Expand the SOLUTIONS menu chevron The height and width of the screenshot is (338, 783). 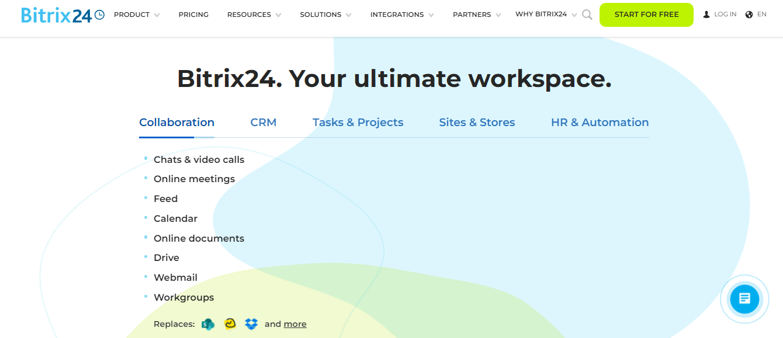[348, 15]
